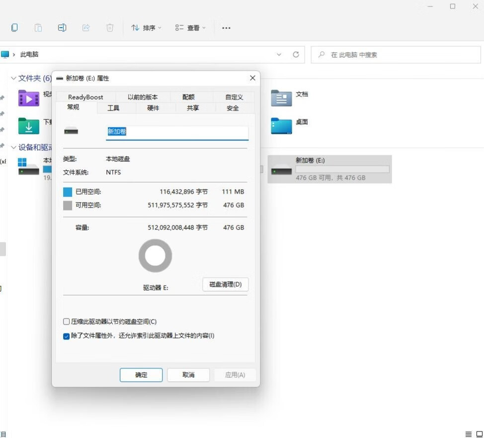Switch to details view icon in status bar

tap(468, 434)
